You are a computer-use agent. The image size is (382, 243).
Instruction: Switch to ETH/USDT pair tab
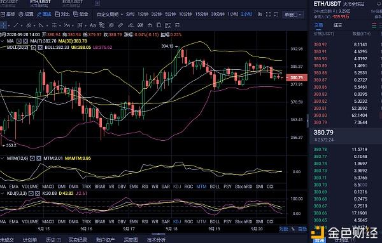(x=41, y=3)
